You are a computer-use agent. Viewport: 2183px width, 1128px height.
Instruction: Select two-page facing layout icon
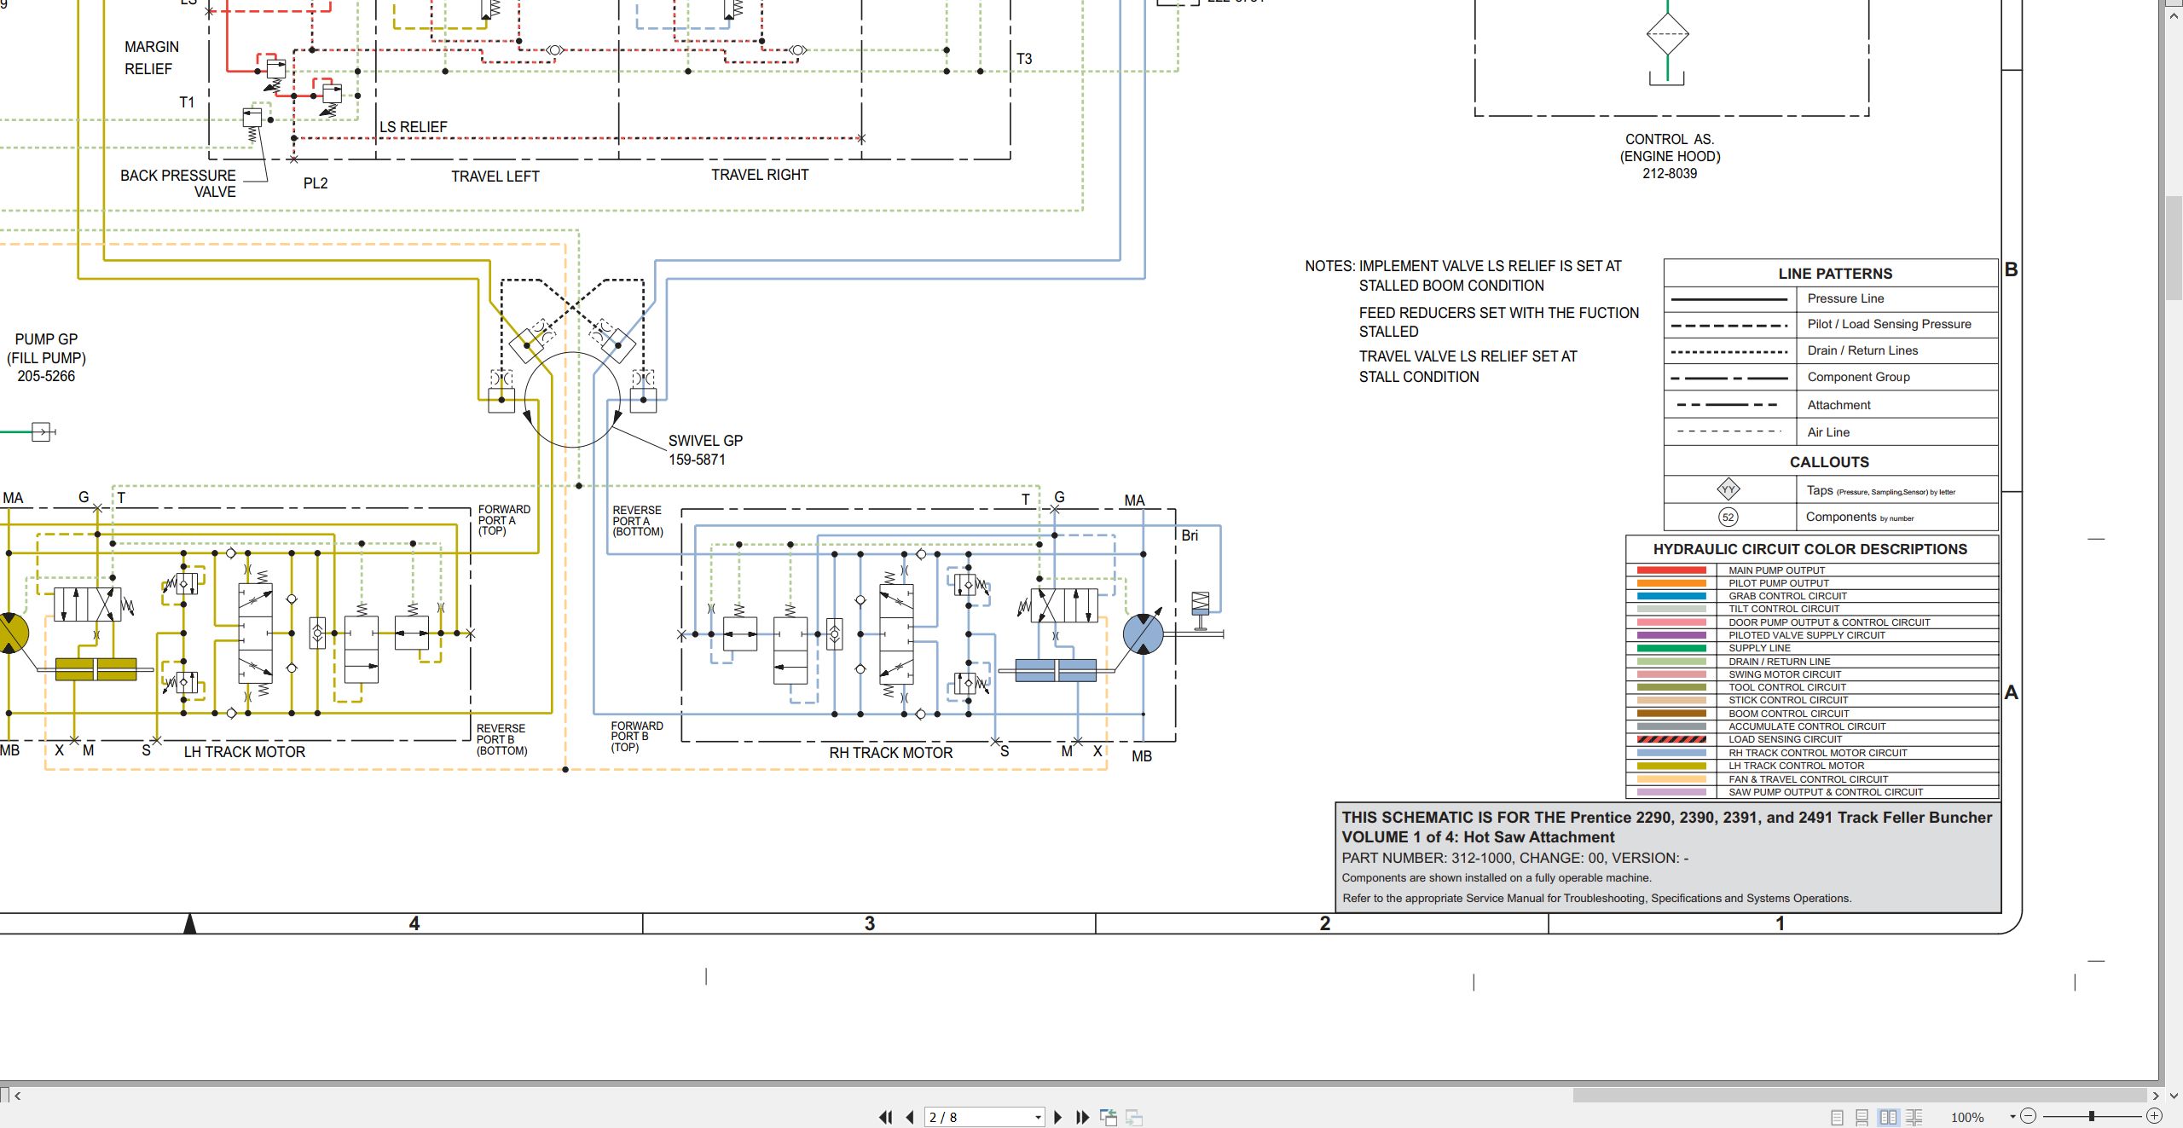1888,1117
